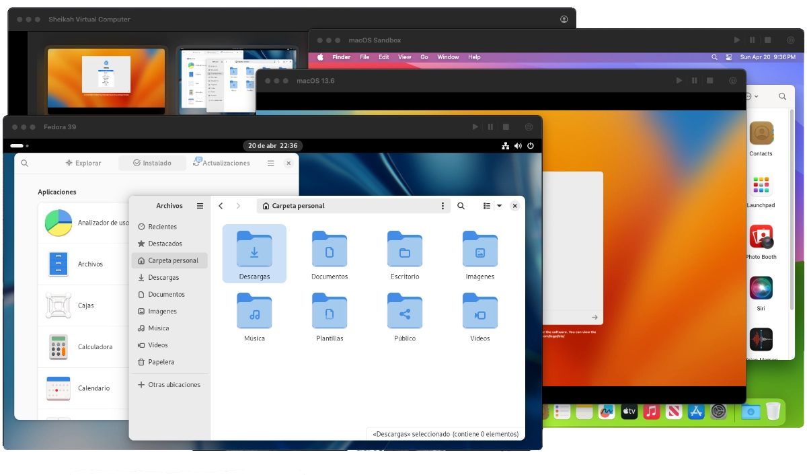
Task: Toggle list view in Archivos toolbar
Action: tap(487, 206)
